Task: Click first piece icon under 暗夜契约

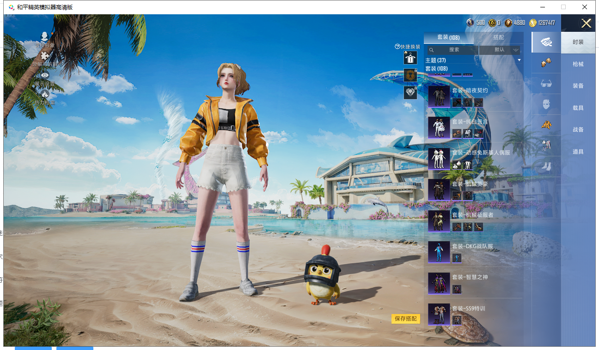Action: click(457, 102)
